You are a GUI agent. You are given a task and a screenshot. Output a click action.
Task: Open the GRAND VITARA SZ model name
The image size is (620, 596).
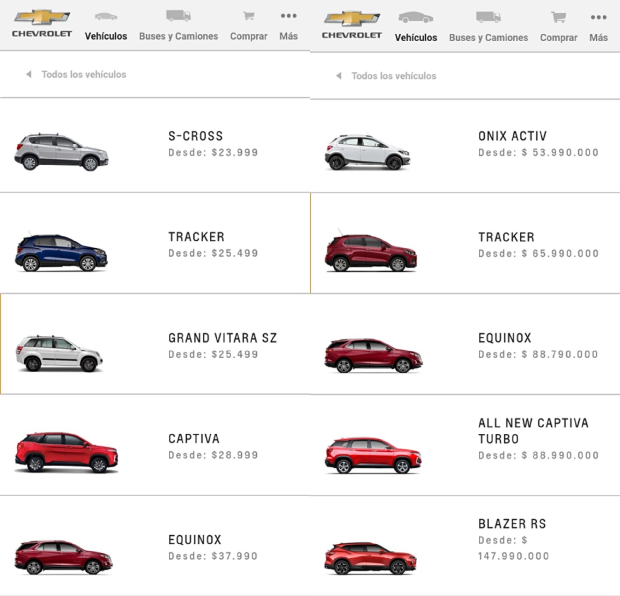[222, 338]
